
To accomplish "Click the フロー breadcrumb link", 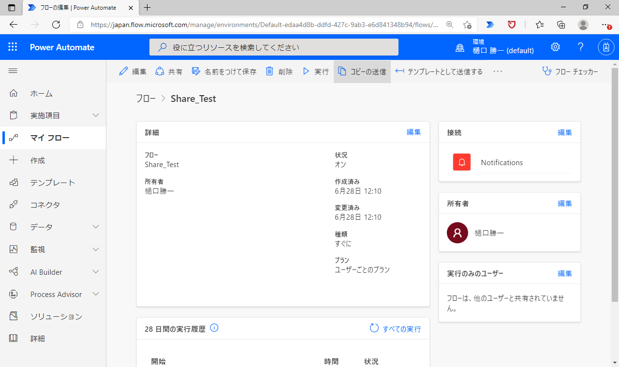I will [146, 99].
